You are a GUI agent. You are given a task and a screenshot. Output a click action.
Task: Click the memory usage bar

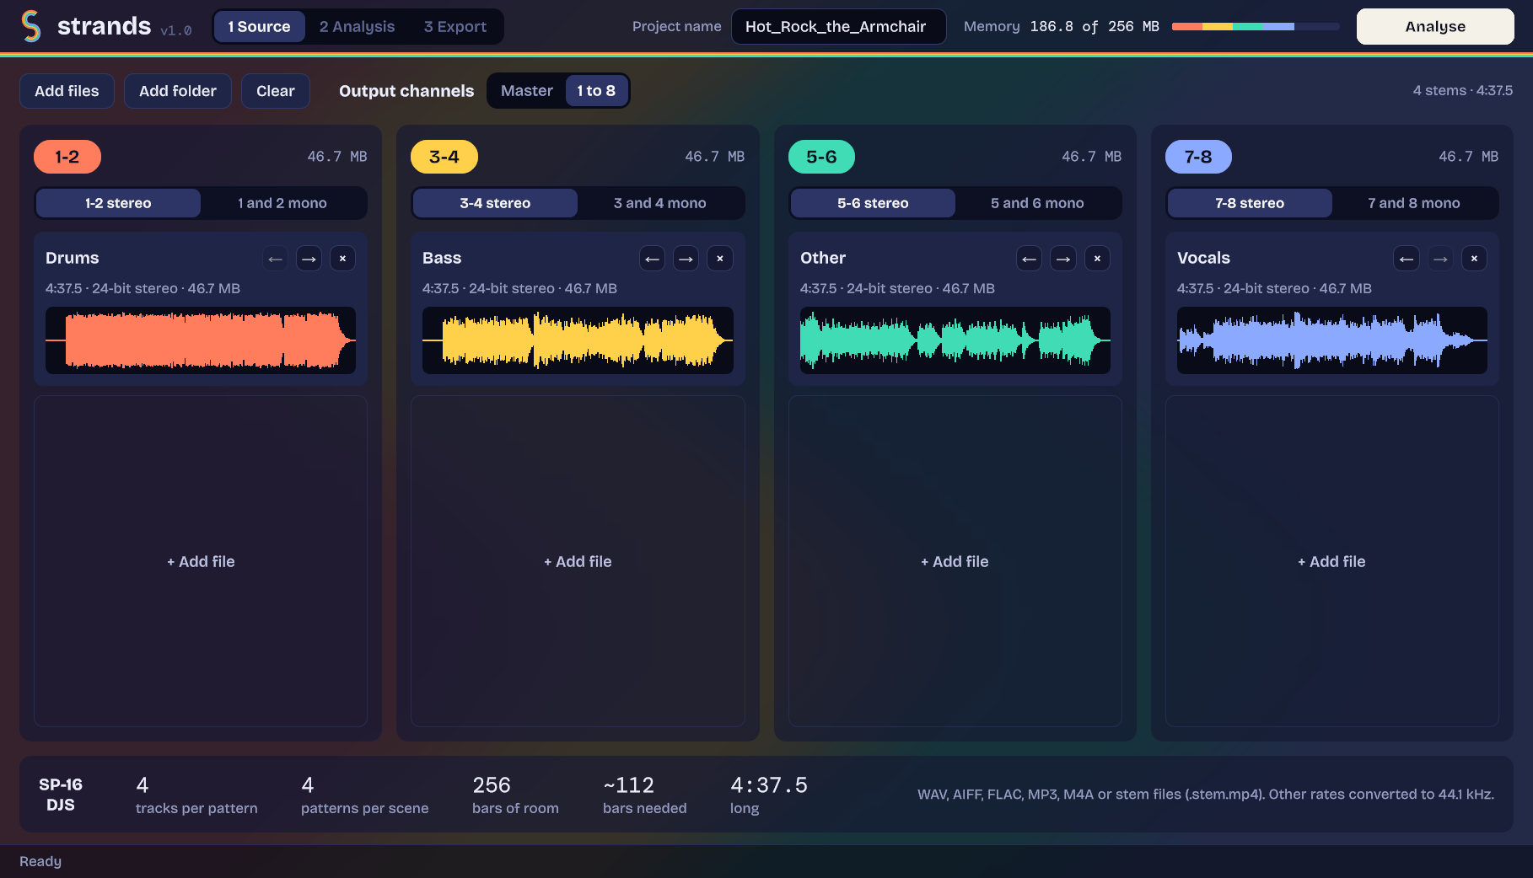click(x=1256, y=27)
